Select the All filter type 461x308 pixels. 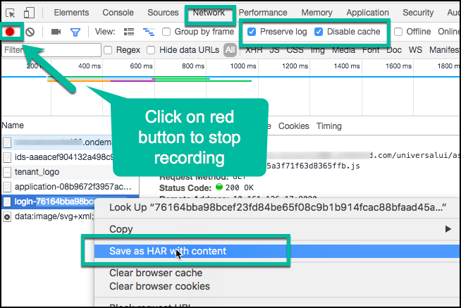(x=230, y=50)
